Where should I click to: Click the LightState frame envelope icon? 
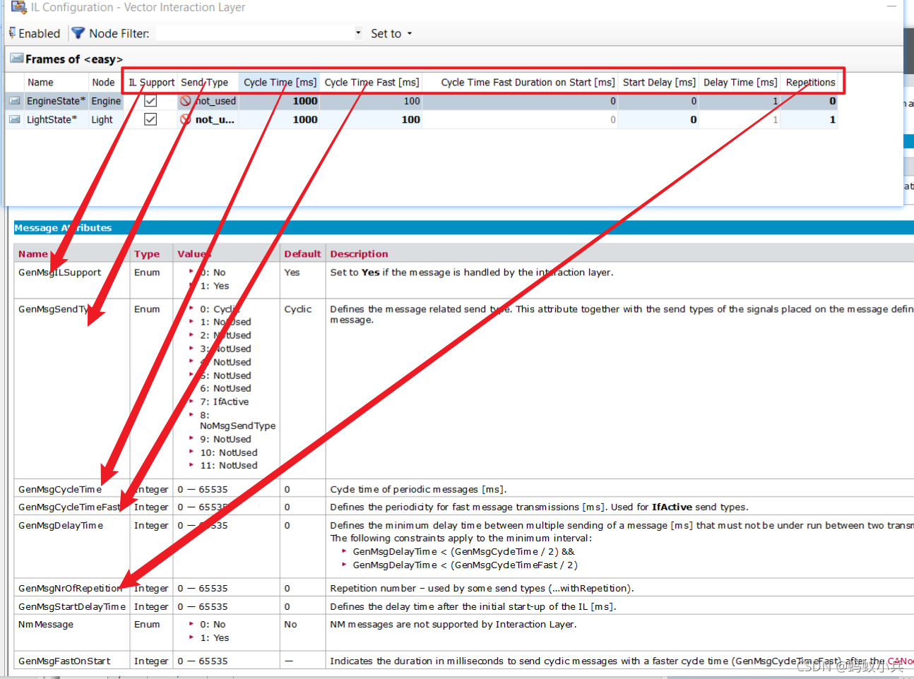pos(15,119)
